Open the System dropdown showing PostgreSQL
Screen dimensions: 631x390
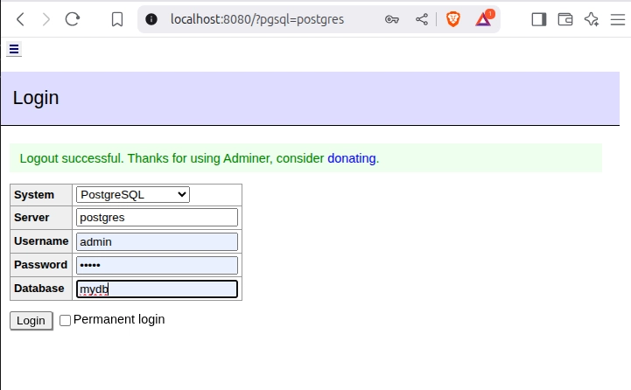pyautogui.click(x=133, y=195)
